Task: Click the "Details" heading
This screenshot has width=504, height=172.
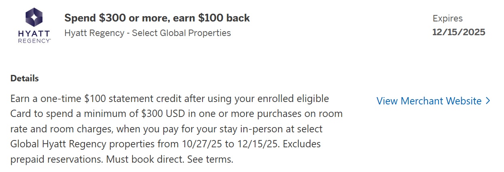Action: pos(25,78)
